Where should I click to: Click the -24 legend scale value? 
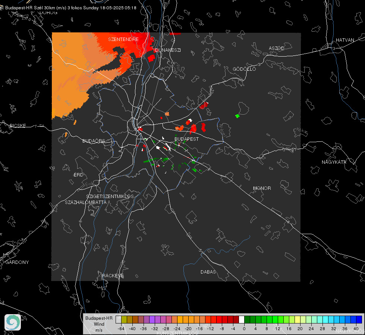click(177, 329)
